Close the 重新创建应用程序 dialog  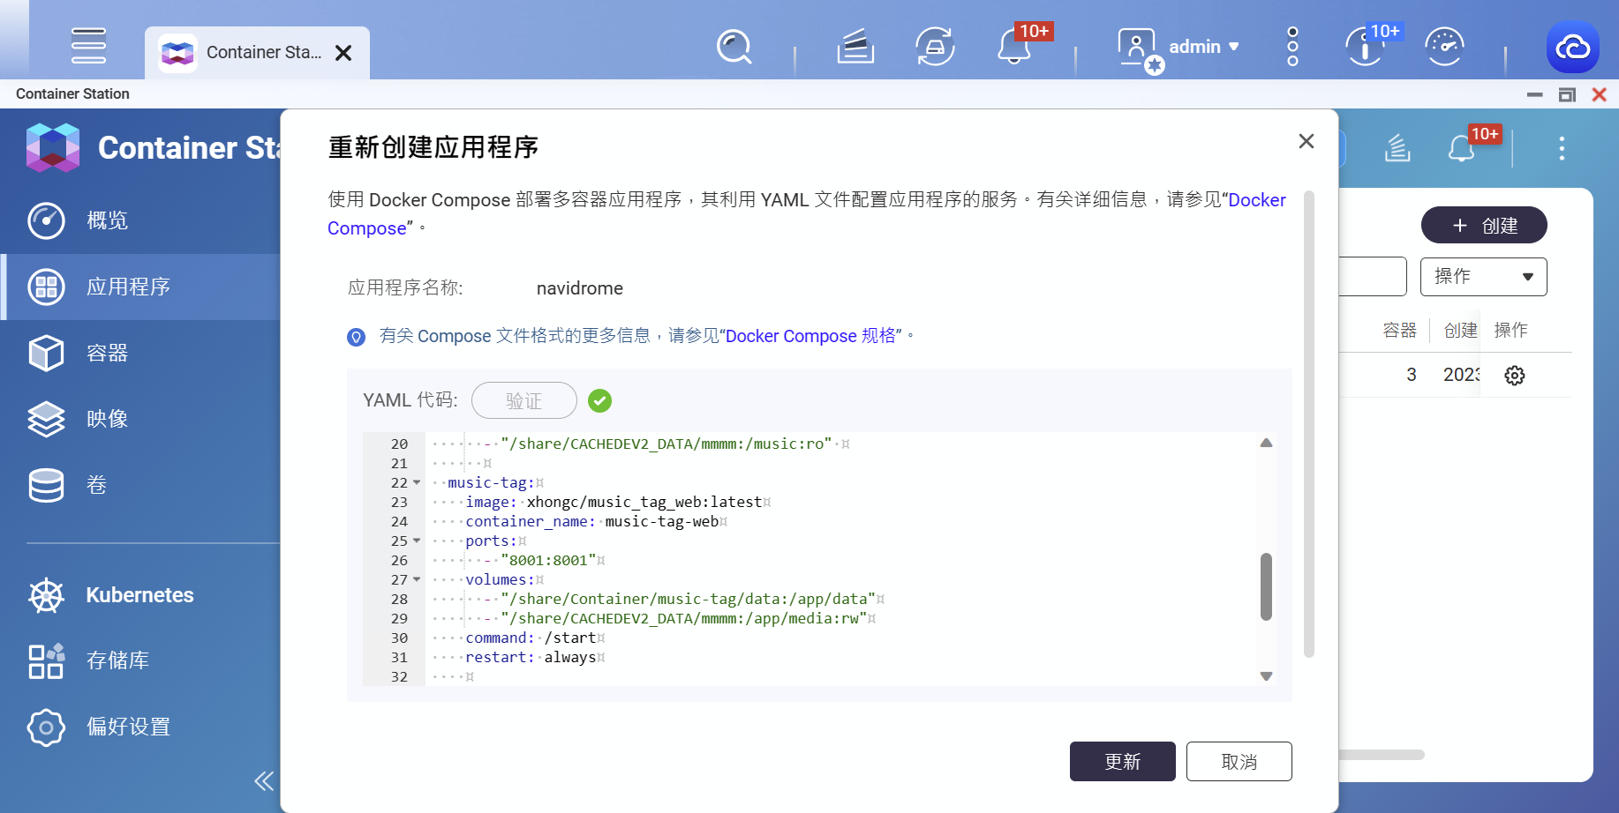1306,141
